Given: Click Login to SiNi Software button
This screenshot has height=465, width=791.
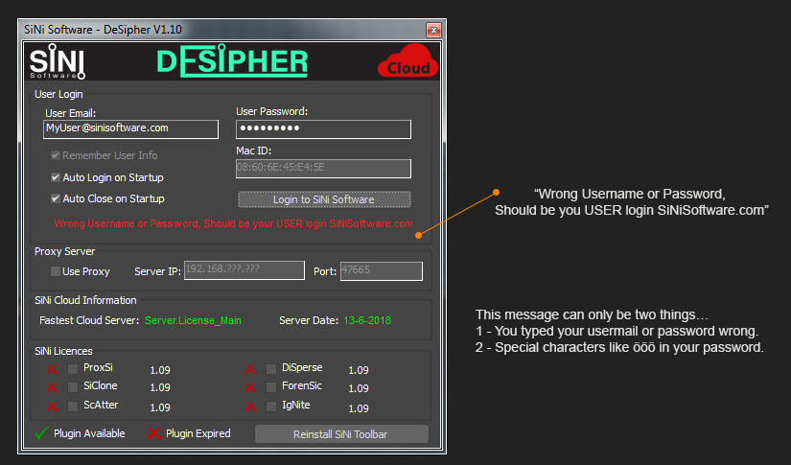Looking at the screenshot, I should click(324, 199).
